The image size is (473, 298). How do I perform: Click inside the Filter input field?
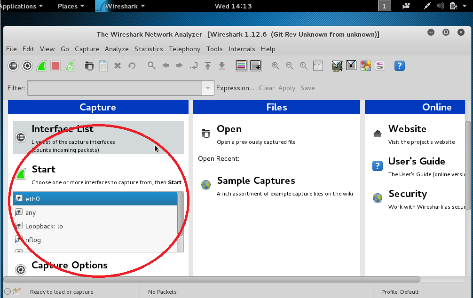pyautogui.click(x=113, y=88)
